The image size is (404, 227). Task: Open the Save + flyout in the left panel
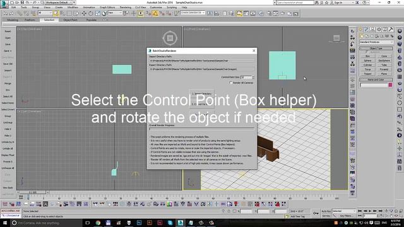tap(8, 50)
